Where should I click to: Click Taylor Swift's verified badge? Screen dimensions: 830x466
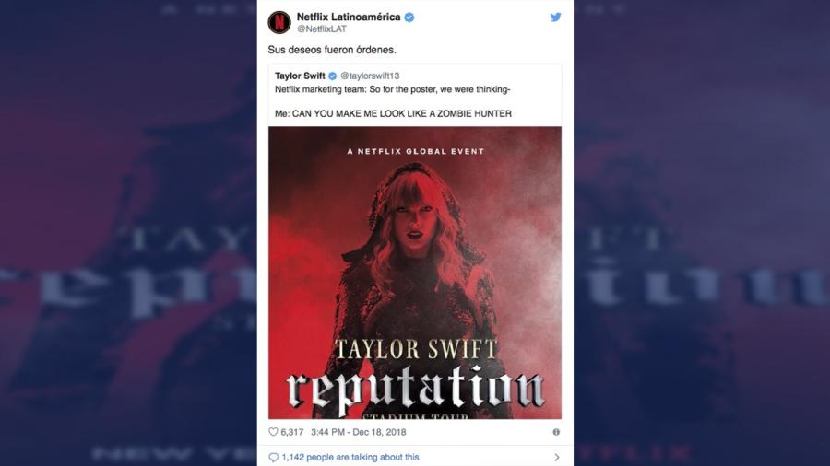[332, 76]
